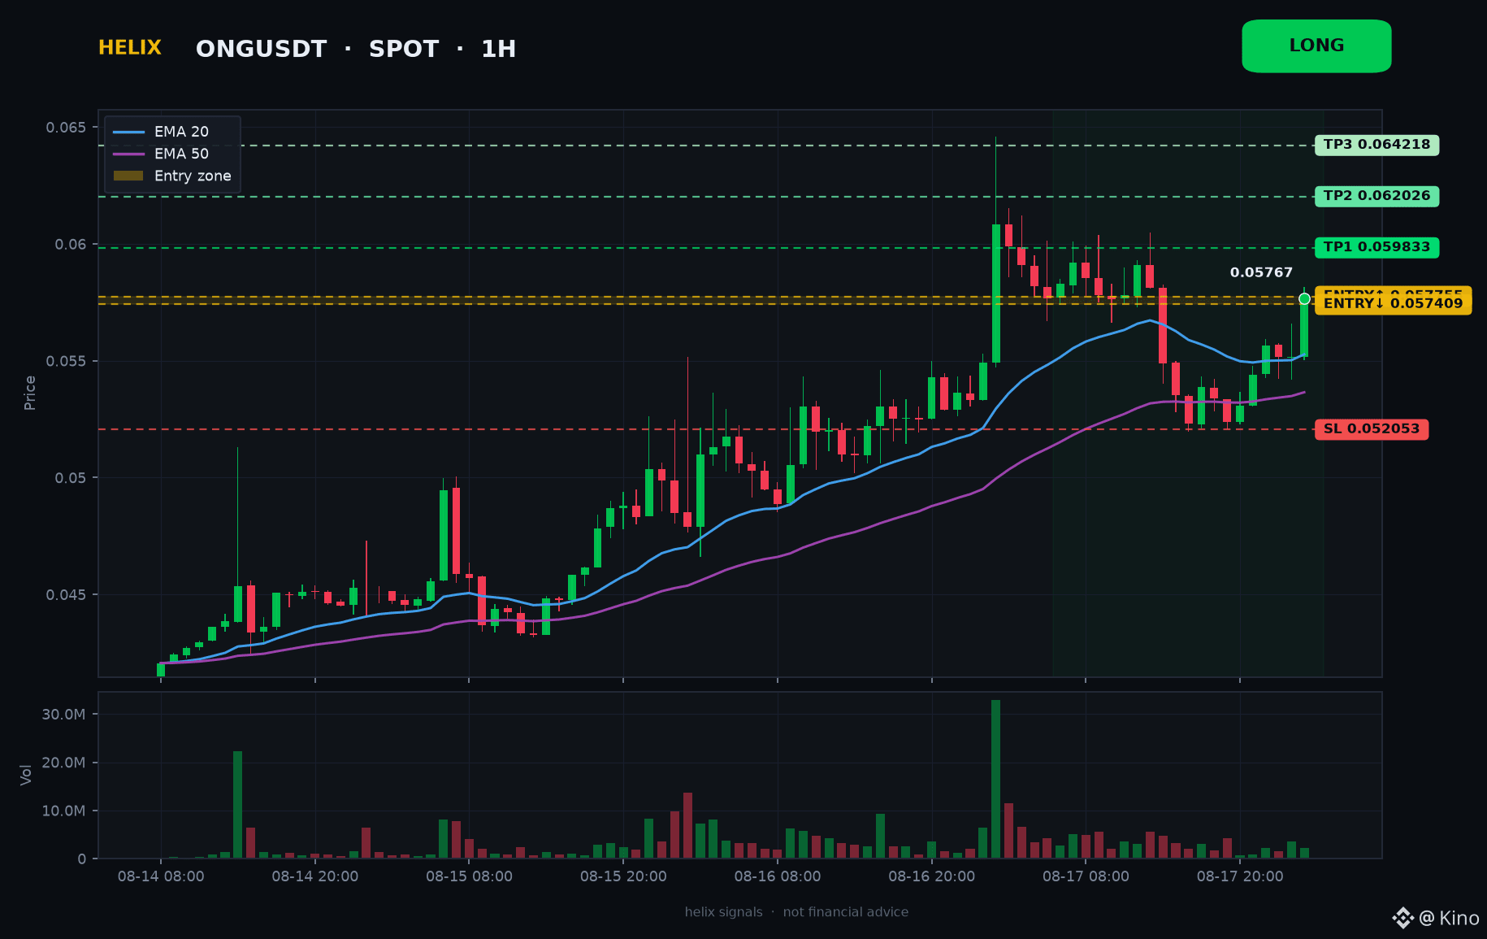Viewport: 1487px width, 939px height.
Task: Click the ENTRY↓ 0.057409 label
Action: (x=1393, y=304)
